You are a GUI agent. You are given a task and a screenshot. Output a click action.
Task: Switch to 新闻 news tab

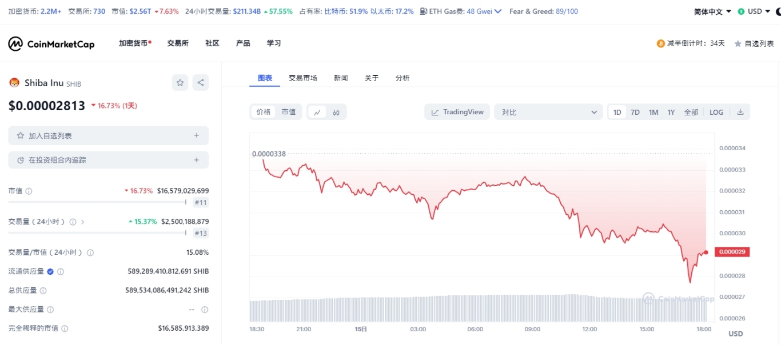(341, 78)
